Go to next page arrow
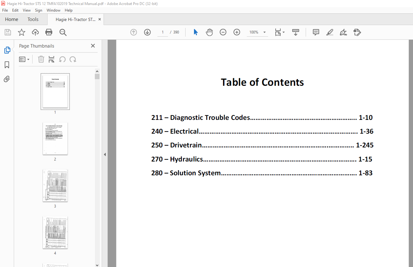 (147, 32)
